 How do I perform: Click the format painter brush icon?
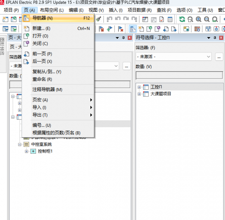tap(99, 19)
